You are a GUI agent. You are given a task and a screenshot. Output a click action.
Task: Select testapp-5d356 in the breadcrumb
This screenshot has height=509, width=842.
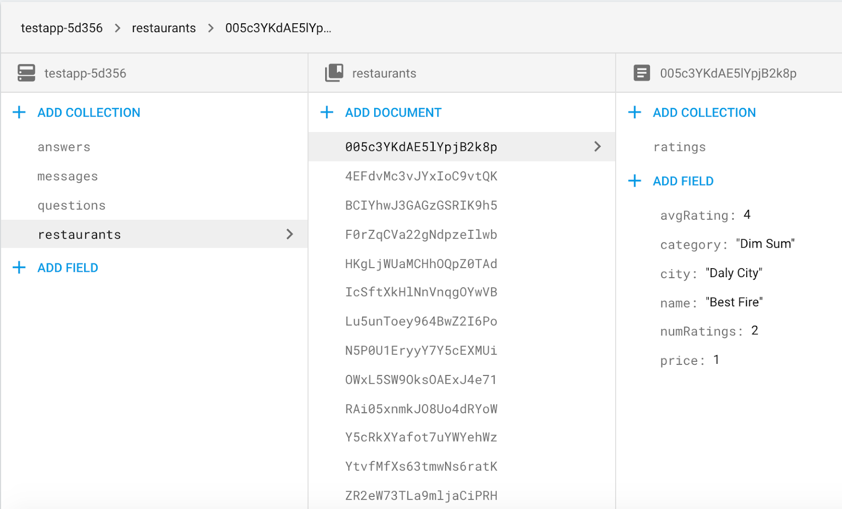(61, 28)
